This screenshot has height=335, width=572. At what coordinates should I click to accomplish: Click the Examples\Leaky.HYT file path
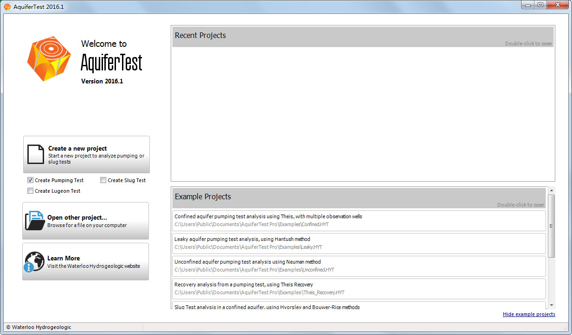tap(248, 247)
